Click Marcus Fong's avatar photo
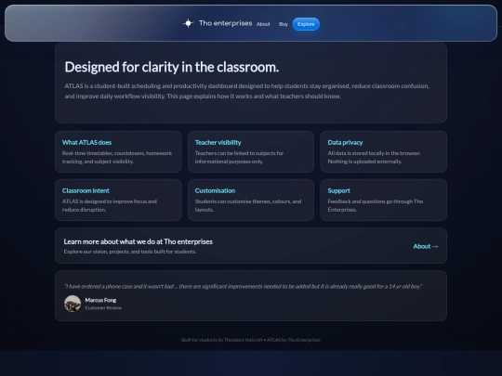Screen dimensions: 502x376 73,304
